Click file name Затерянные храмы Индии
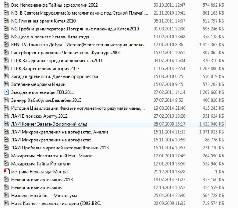 (38, 84)
